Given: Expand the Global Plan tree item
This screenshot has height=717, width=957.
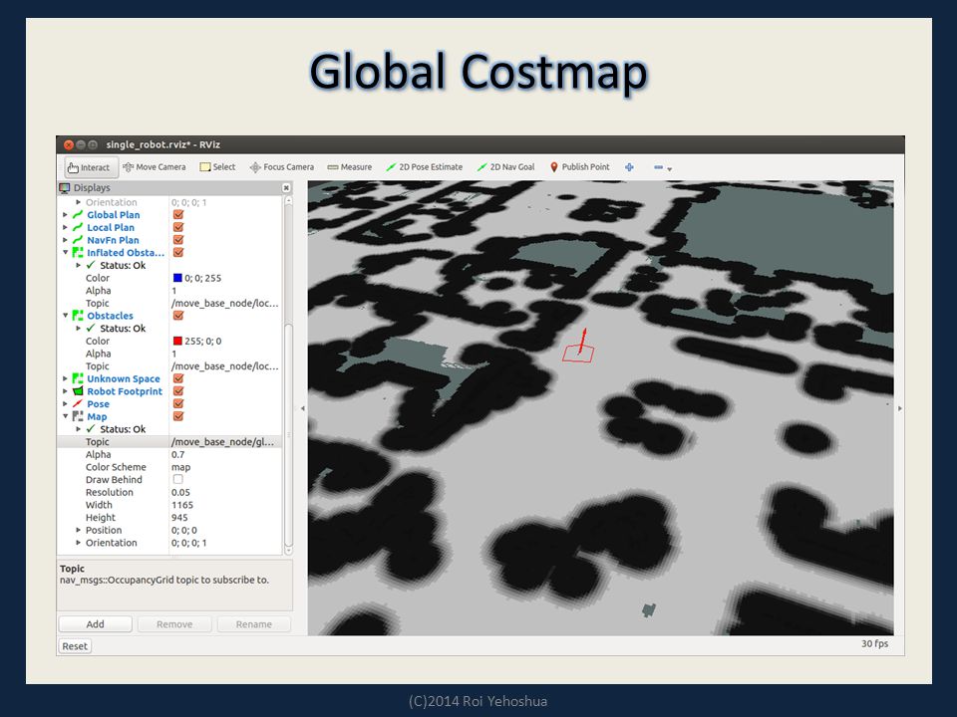Looking at the screenshot, I should click(66, 215).
